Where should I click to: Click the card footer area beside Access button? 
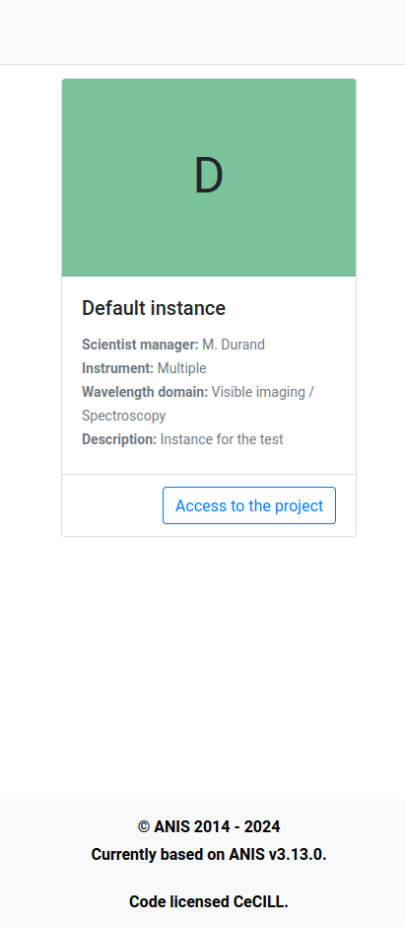click(x=112, y=505)
